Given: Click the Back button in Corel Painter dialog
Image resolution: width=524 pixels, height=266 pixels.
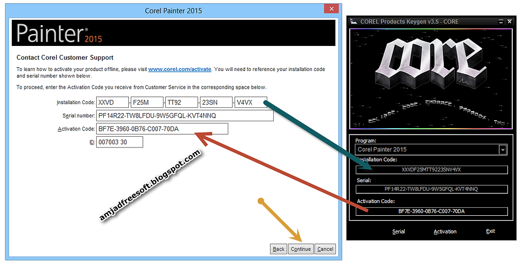Looking at the screenshot, I should [279, 249].
